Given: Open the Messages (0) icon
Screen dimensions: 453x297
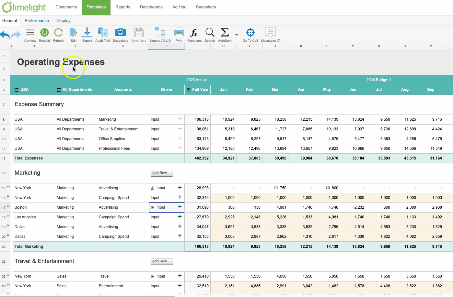Looking at the screenshot, I should (x=270, y=32).
